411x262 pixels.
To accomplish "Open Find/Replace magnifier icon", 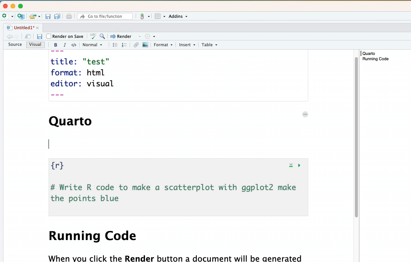I will (102, 36).
